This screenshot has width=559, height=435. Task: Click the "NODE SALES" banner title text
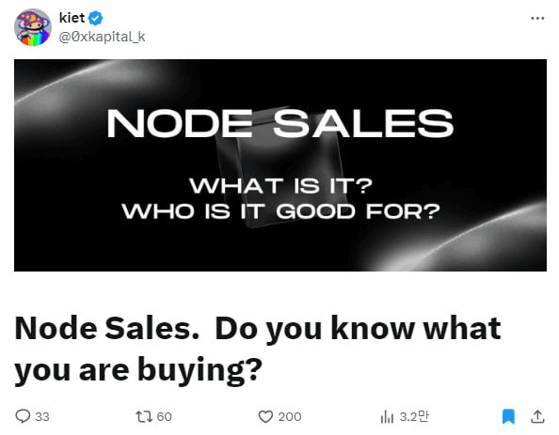[280, 123]
